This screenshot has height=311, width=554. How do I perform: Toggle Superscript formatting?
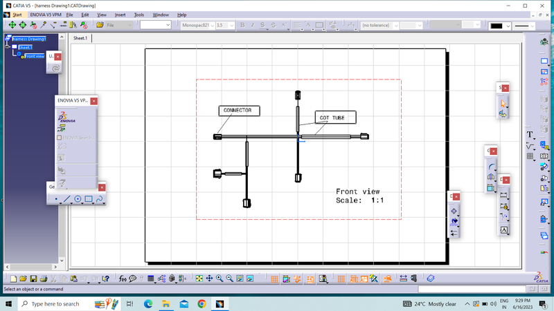[283, 25]
